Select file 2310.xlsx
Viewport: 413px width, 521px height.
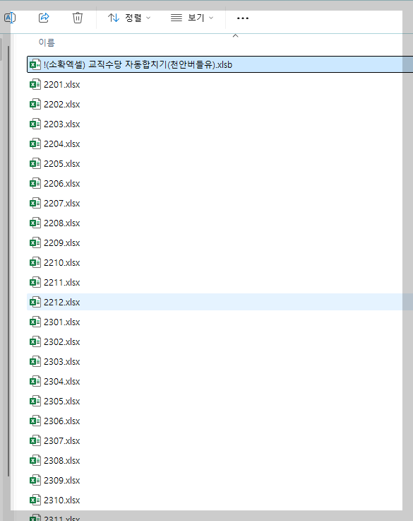pos(61,500)
